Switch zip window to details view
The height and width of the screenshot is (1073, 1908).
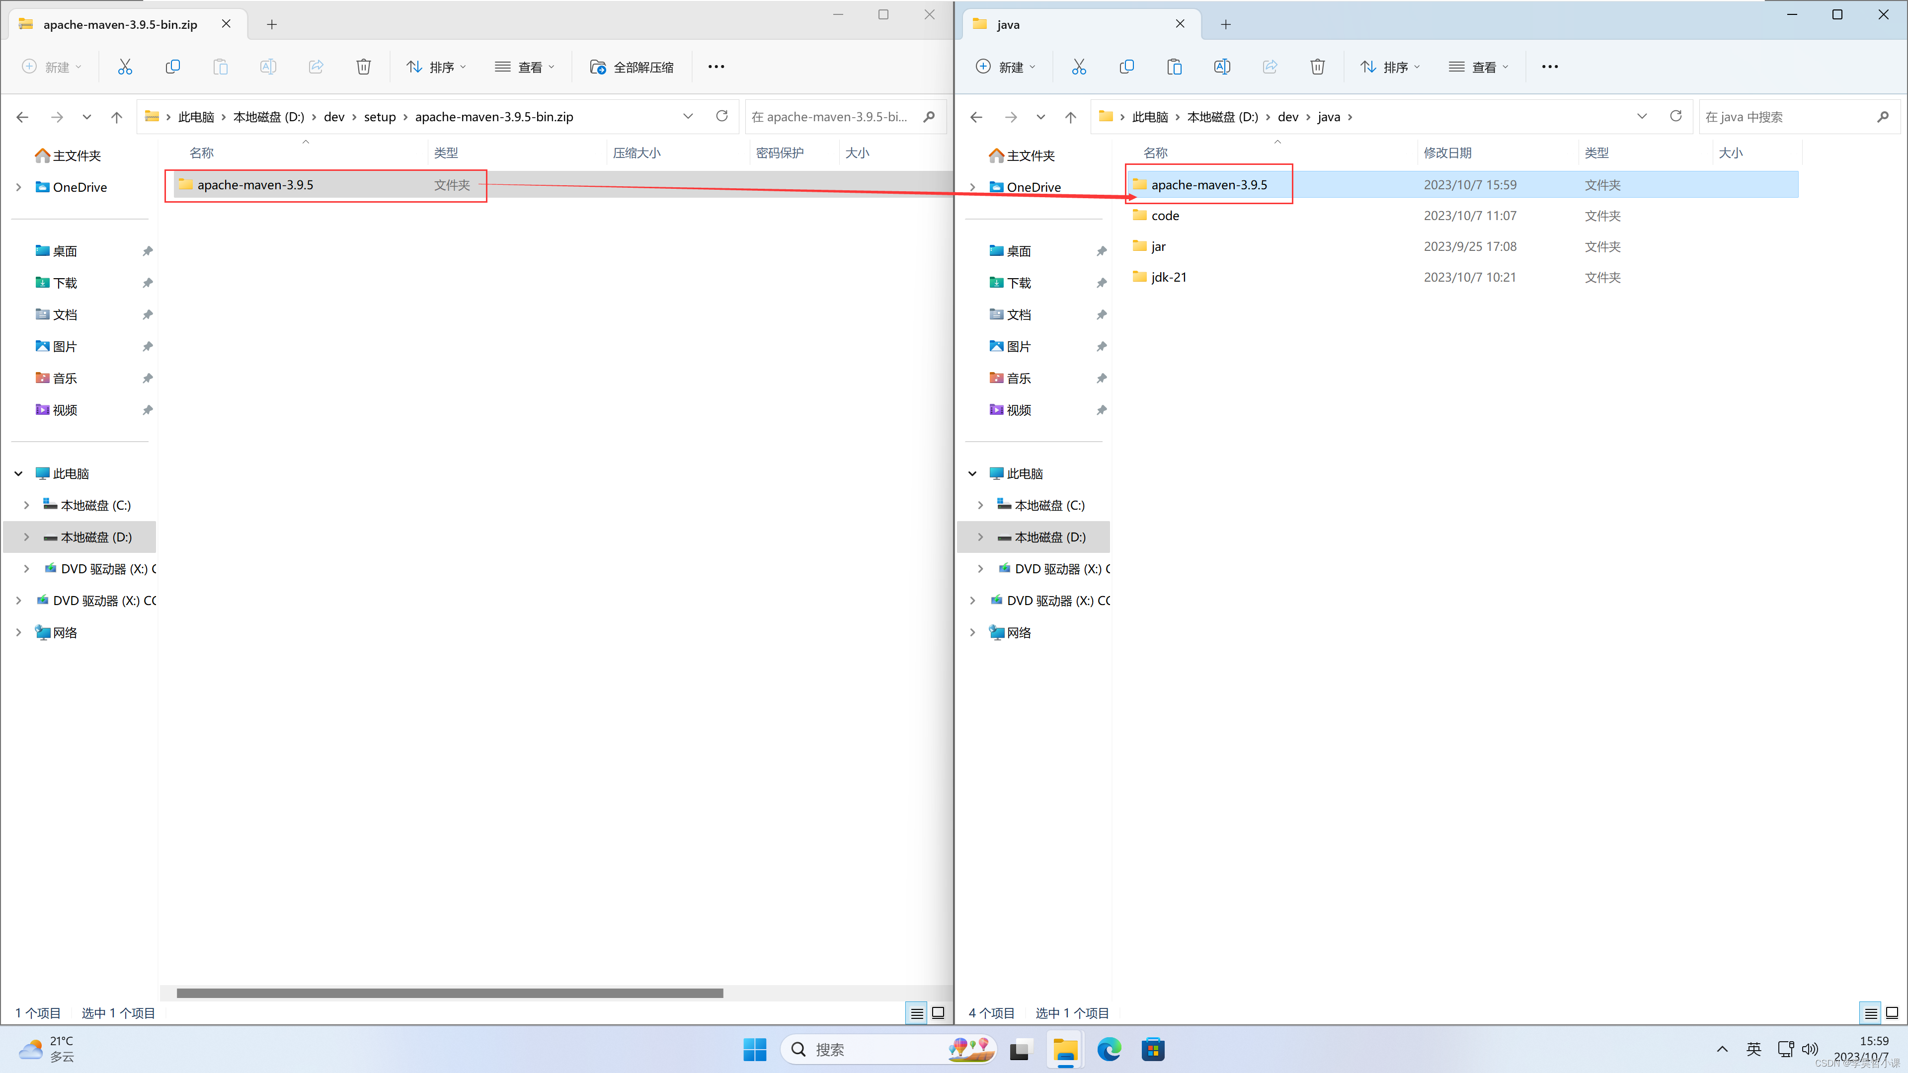(x=916, y=1013)
